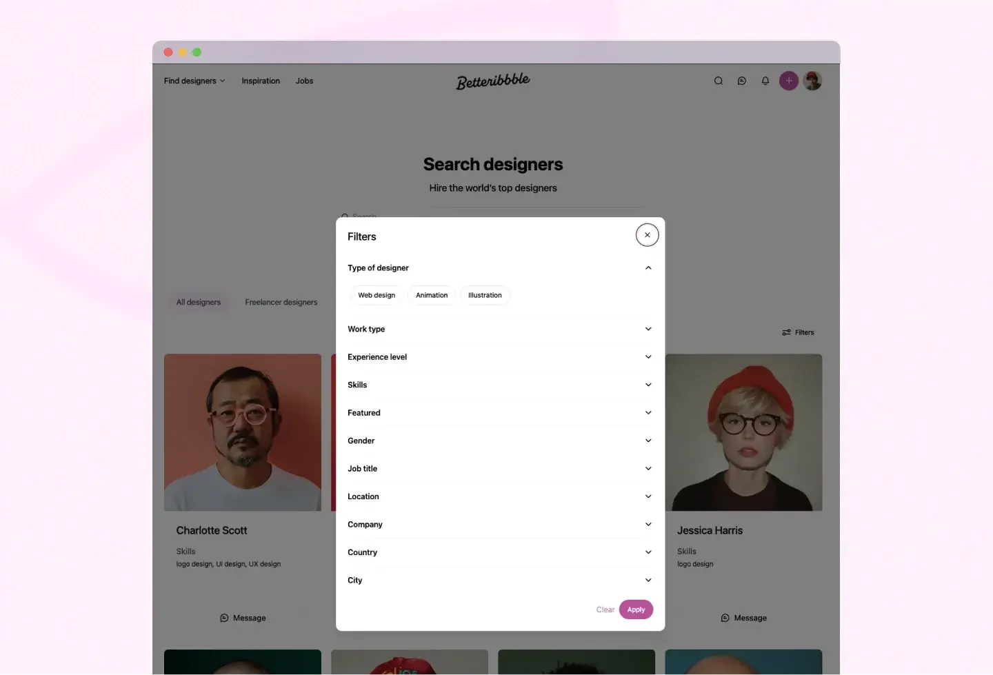Open Jessica Harris's profile photo
Screen dimensions: 993x675
pyautogui.click(x=743, y=432)
